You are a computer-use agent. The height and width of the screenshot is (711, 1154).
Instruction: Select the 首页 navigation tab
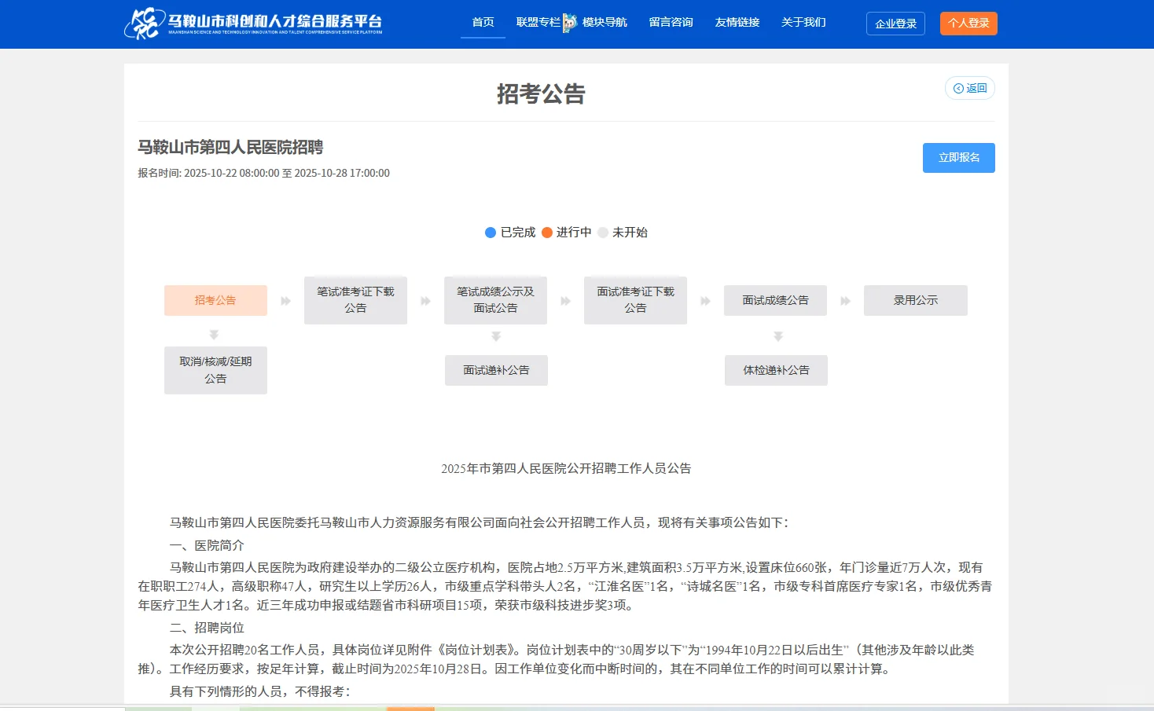coord(482,22)
